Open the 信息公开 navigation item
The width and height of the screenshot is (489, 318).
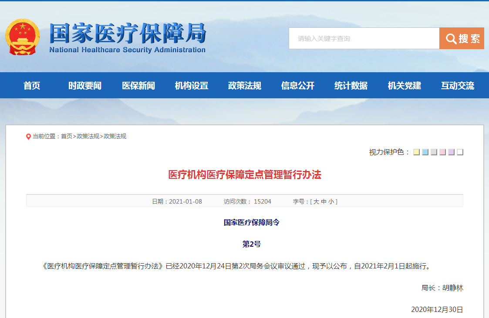click(298, 86)
